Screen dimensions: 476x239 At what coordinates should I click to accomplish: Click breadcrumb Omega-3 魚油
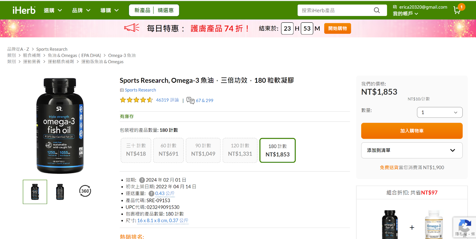[122, 55]
